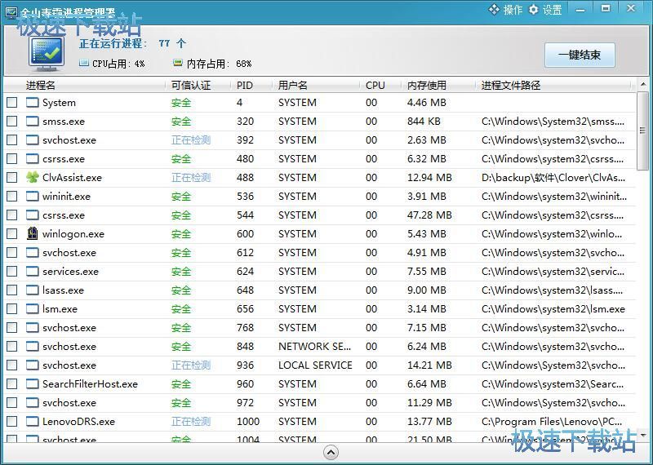Screen dimensions: 653x465
Task: Click the SearchFilterHost.exe window icon
Action: pyautogui.click(x=32, y=383)
